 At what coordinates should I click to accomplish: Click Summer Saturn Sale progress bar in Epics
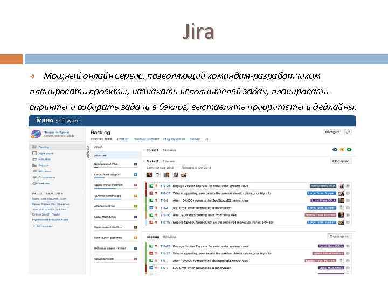(115, 199)
